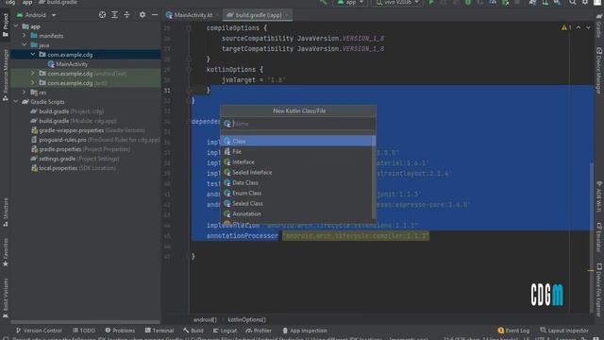Viewport: 604px width, 340px height.
Task: Open Version Control tool window
Action: click(39, 331)
